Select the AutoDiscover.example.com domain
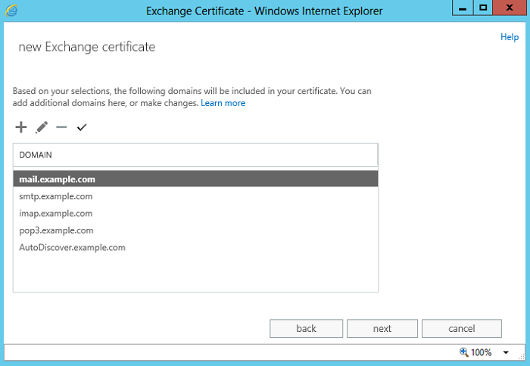This screenshot has height=366, width=530. [195, 247]
